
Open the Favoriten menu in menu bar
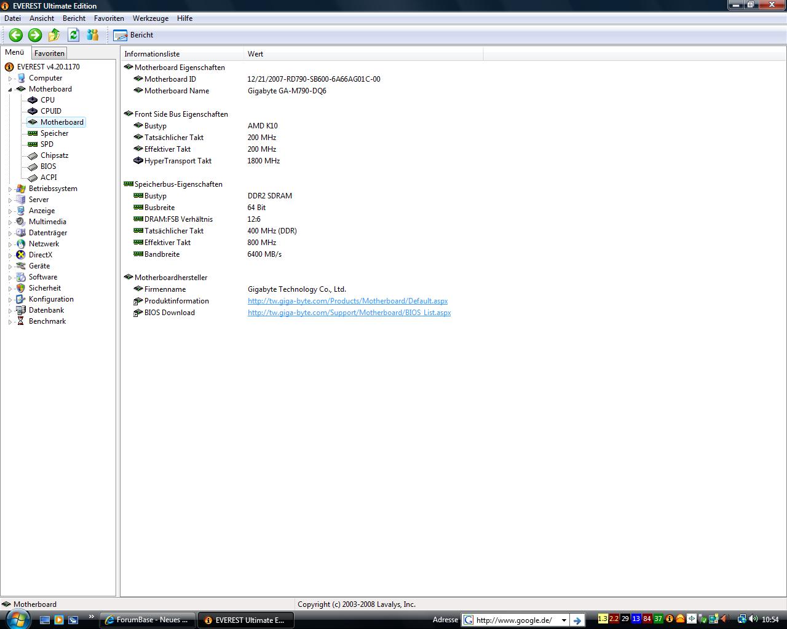click(109, 18)
